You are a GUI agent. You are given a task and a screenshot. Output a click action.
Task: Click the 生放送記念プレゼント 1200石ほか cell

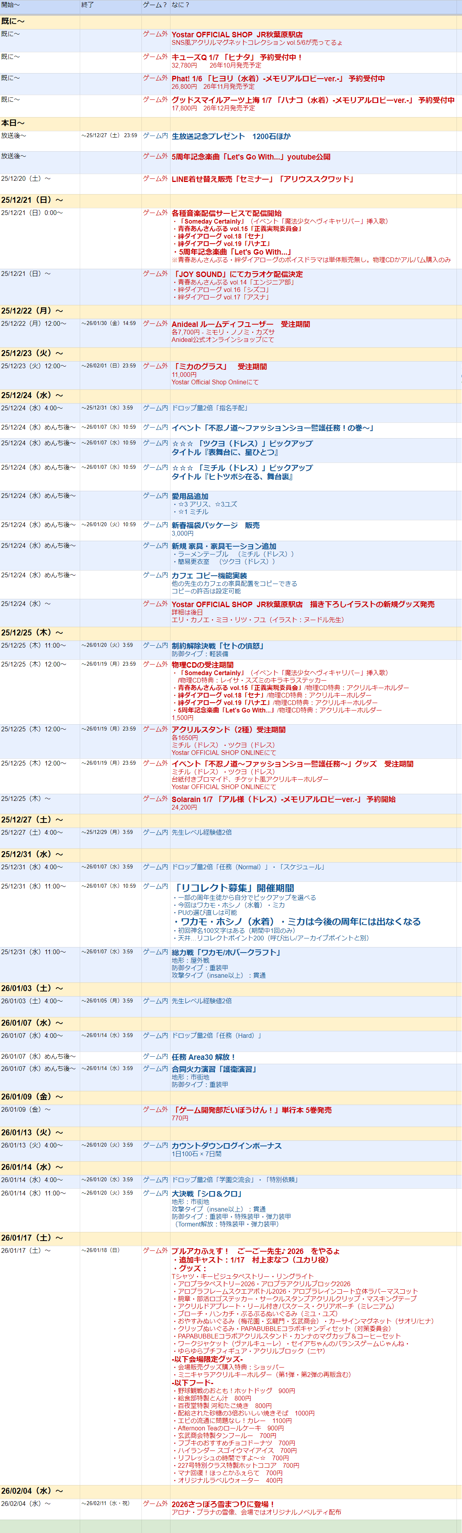231,136
